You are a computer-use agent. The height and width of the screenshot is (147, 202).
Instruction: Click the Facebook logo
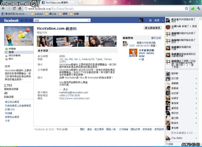pos(11,20)
